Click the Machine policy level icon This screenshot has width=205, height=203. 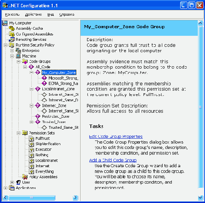click(18, 56)
